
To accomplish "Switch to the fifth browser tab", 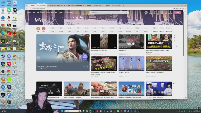I will click(113, 5).
